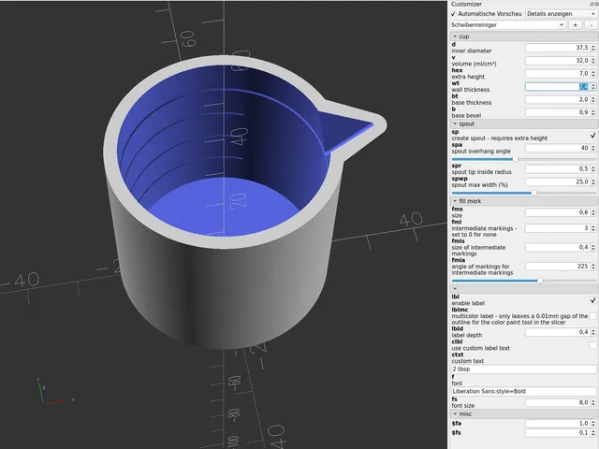Click the 'spout tip inside radius' label
This screenshot has width=599, height=449.
coord(481,172)
